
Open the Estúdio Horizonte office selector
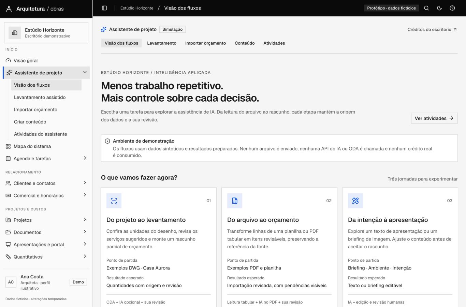tap(46, 33)
